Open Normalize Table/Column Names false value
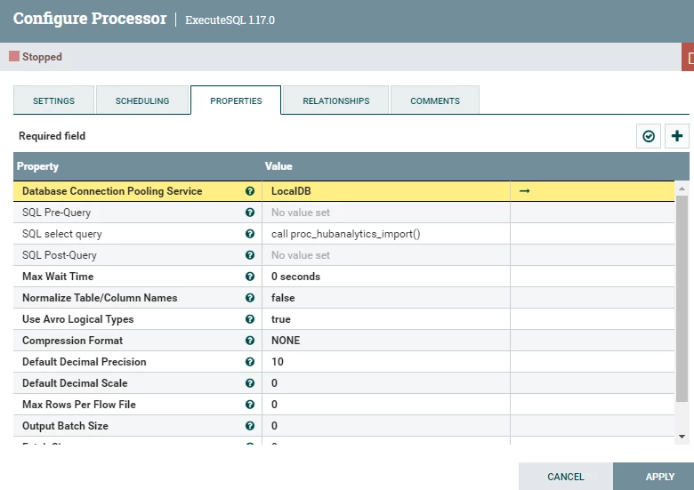The height and width of the screenshot is (490, 694). (386, 298)
